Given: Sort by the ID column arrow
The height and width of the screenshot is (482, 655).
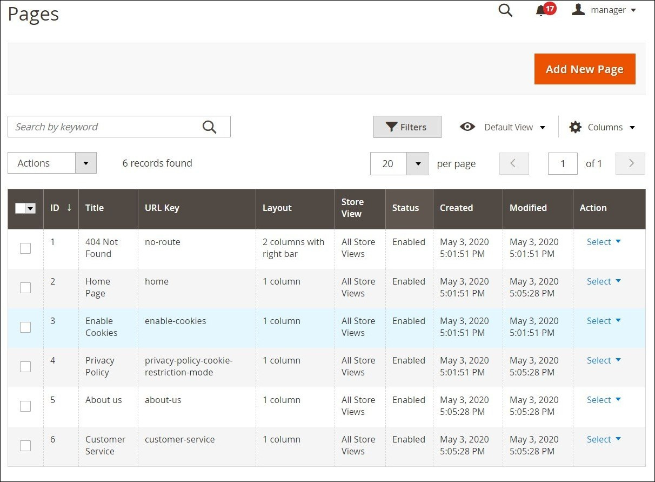Looking at the screenshot, I should pyautogui.click(x=69, y=208).
